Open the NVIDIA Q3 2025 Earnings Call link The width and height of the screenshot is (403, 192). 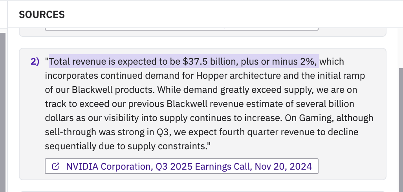[189, 166]
